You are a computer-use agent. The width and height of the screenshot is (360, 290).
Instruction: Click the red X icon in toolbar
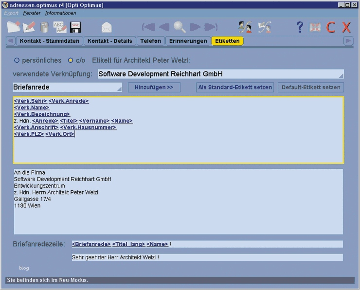pyautogui.click(x=346, y=27)
